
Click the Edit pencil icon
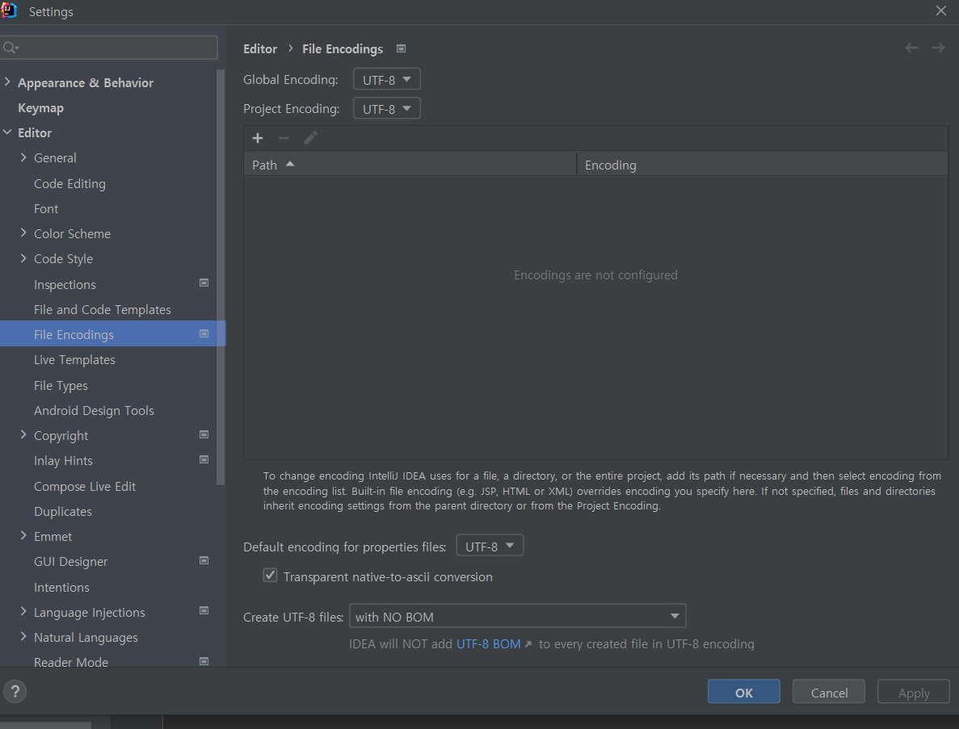(310, 138)
